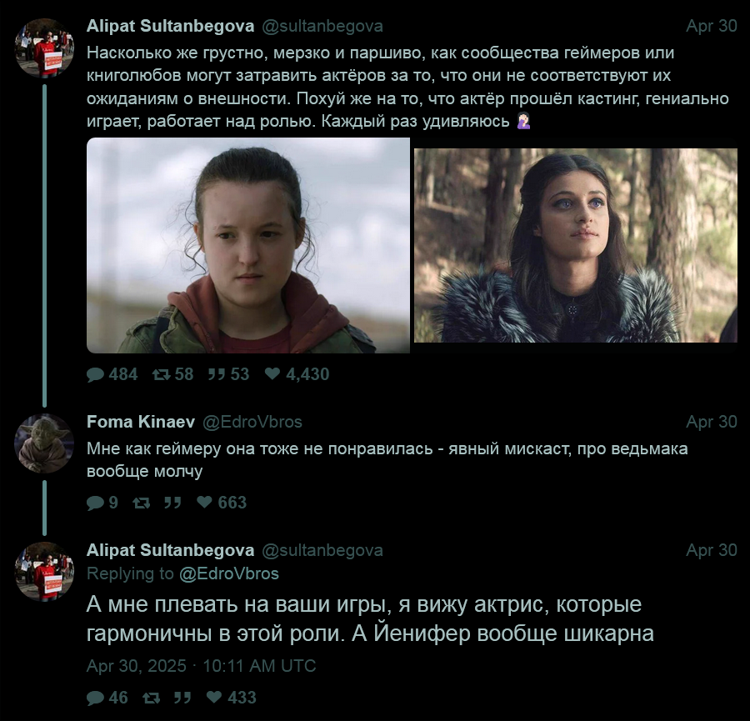Image resolution: width=750 pixels, height=721 pixels.
Task: Like the bottom tweet with 433 hearts
Action: point(214,697)
